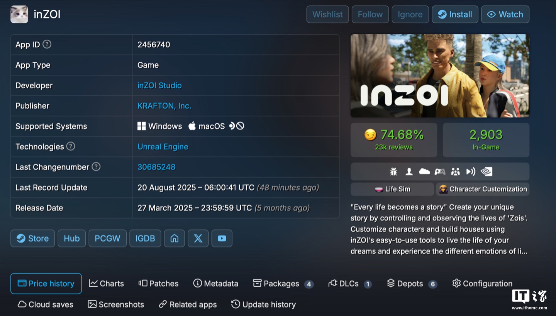Toggle Ignore status for inZOI
This screenshot has height=316, width=556.
[410, 14]
